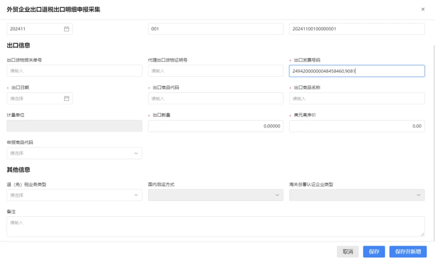Select the 出口商品代码 input field
Screen dimensions: 435x259
pos(215,99)
